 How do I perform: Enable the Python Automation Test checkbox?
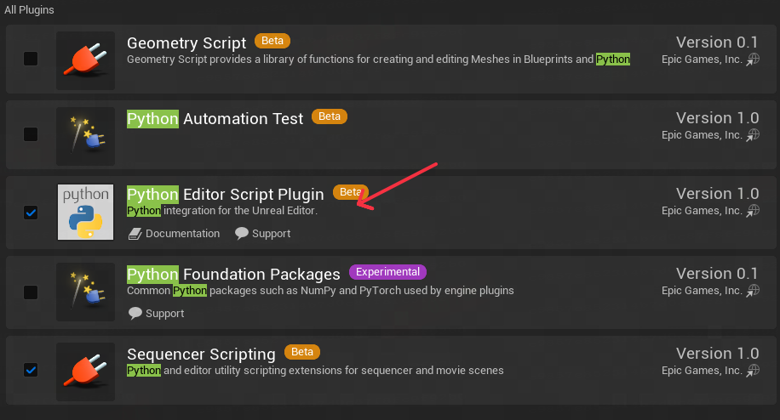tap(31, 134)
